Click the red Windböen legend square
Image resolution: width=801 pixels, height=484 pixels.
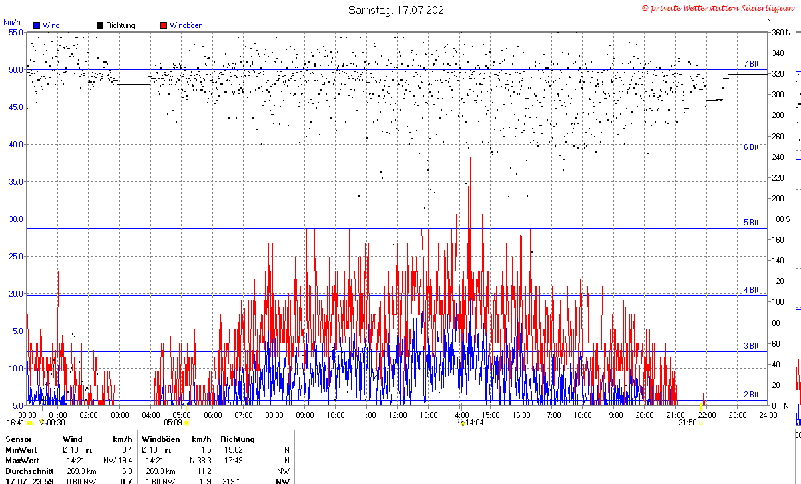(x=164, y=25)
